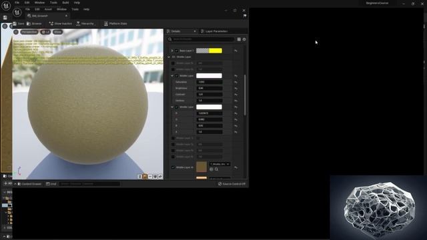This screenshot has height=240, width=427.
Task: Open the viewport Show menu
Action: click(57, 32)
